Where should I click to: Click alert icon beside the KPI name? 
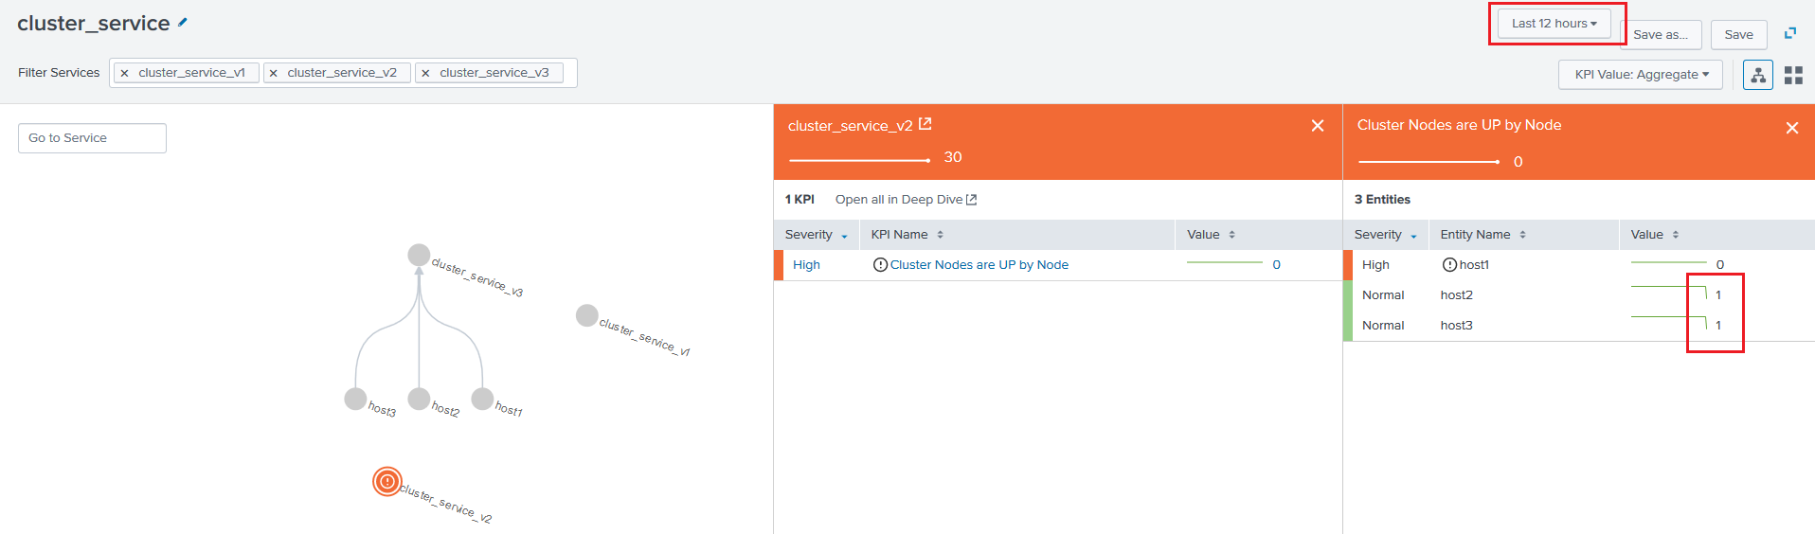click(x=880, y=265)
